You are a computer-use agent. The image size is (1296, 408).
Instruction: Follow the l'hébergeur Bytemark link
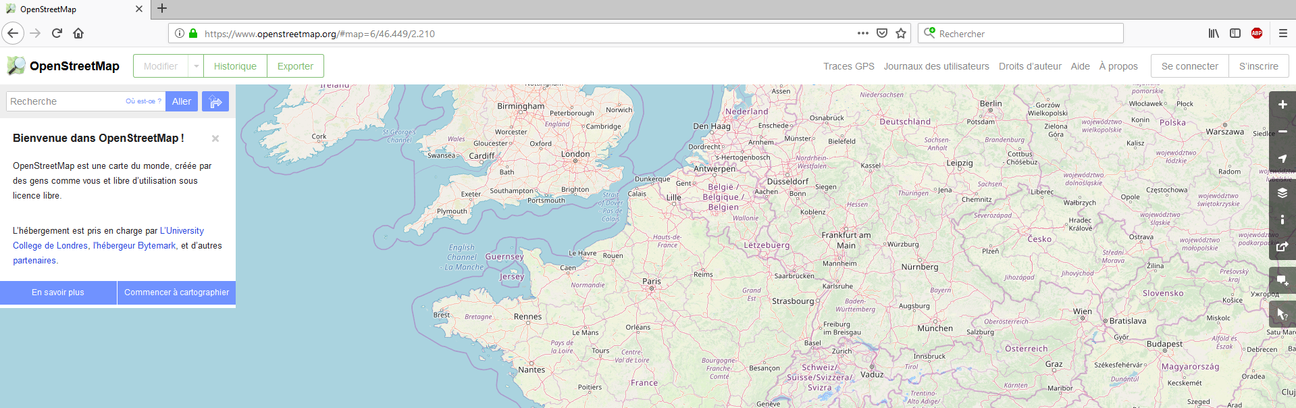(x=134, y=246)
